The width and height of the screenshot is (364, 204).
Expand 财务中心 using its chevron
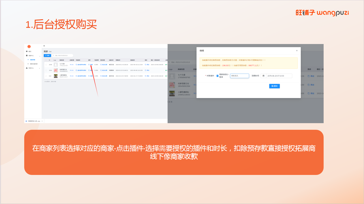pyautogui.click(x=40, y=68)
